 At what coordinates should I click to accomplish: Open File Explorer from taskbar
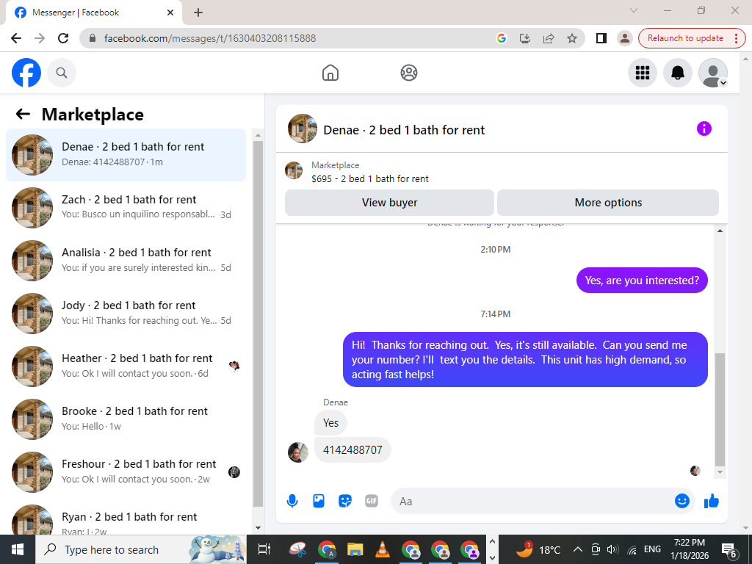pyautogui.click(x=355, y=549)
